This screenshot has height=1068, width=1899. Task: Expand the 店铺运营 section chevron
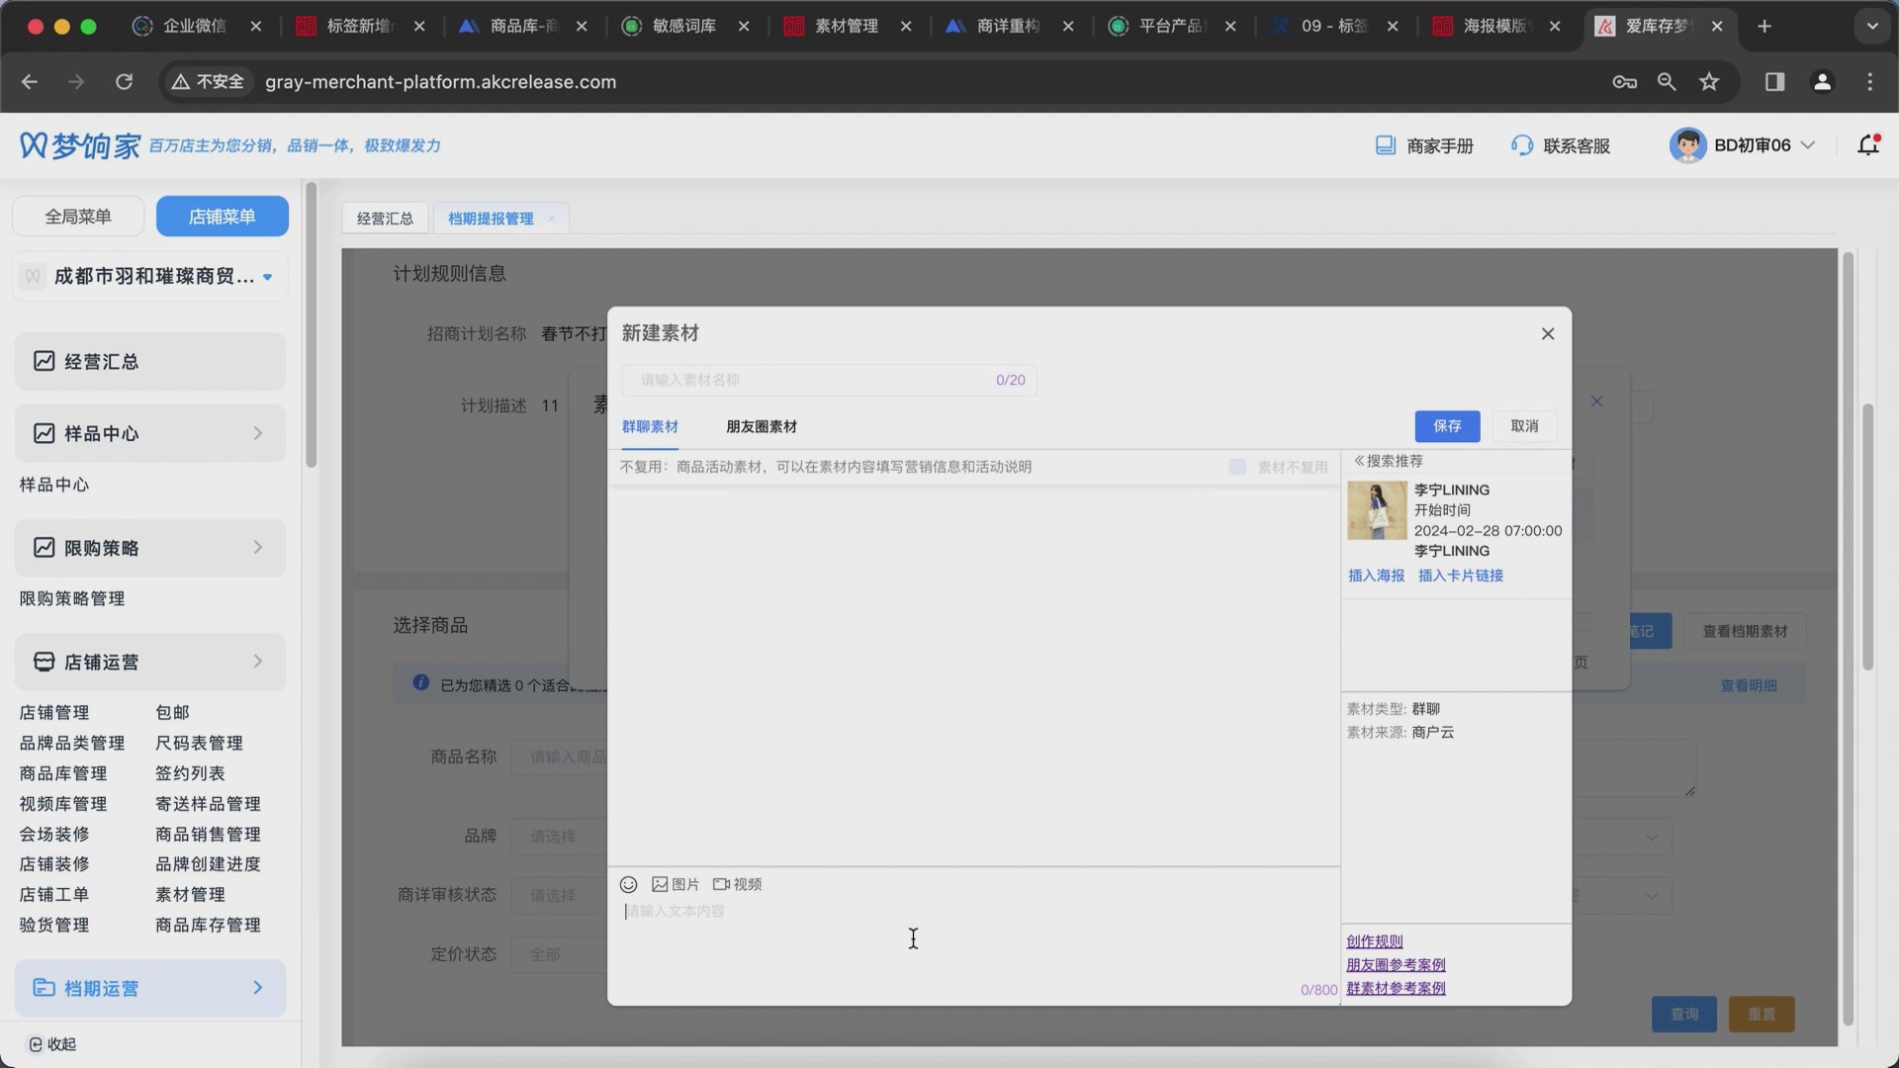pos(256,662)
